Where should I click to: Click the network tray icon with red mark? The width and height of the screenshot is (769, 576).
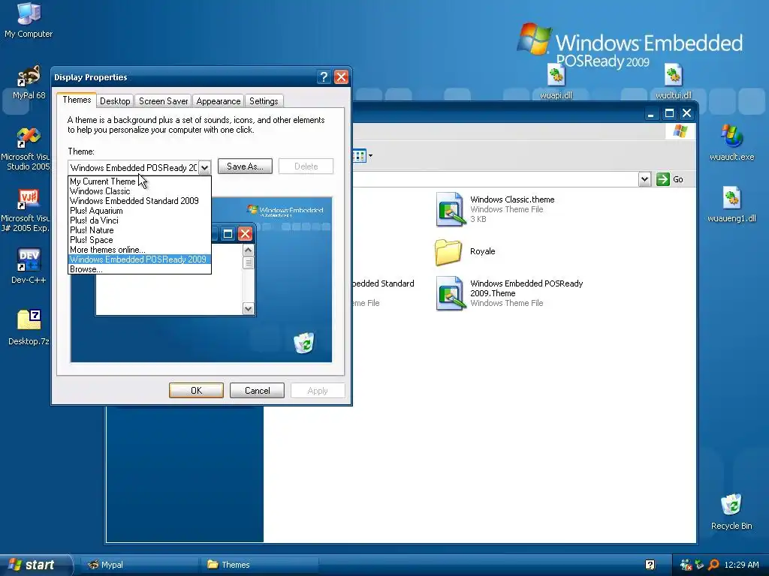[686, 565]
